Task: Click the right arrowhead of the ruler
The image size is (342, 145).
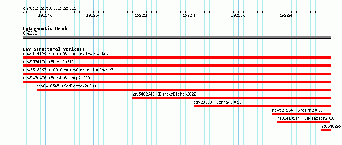Action: click(x=330, y=12)
